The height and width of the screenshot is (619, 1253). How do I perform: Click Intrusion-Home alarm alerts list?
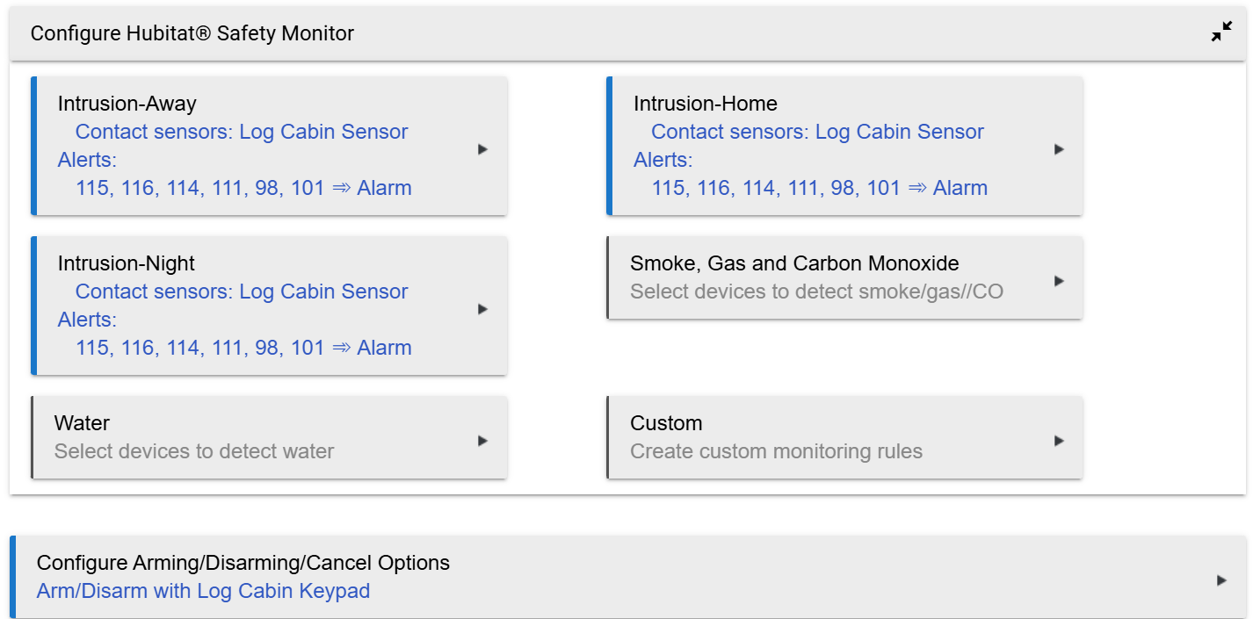819,188
